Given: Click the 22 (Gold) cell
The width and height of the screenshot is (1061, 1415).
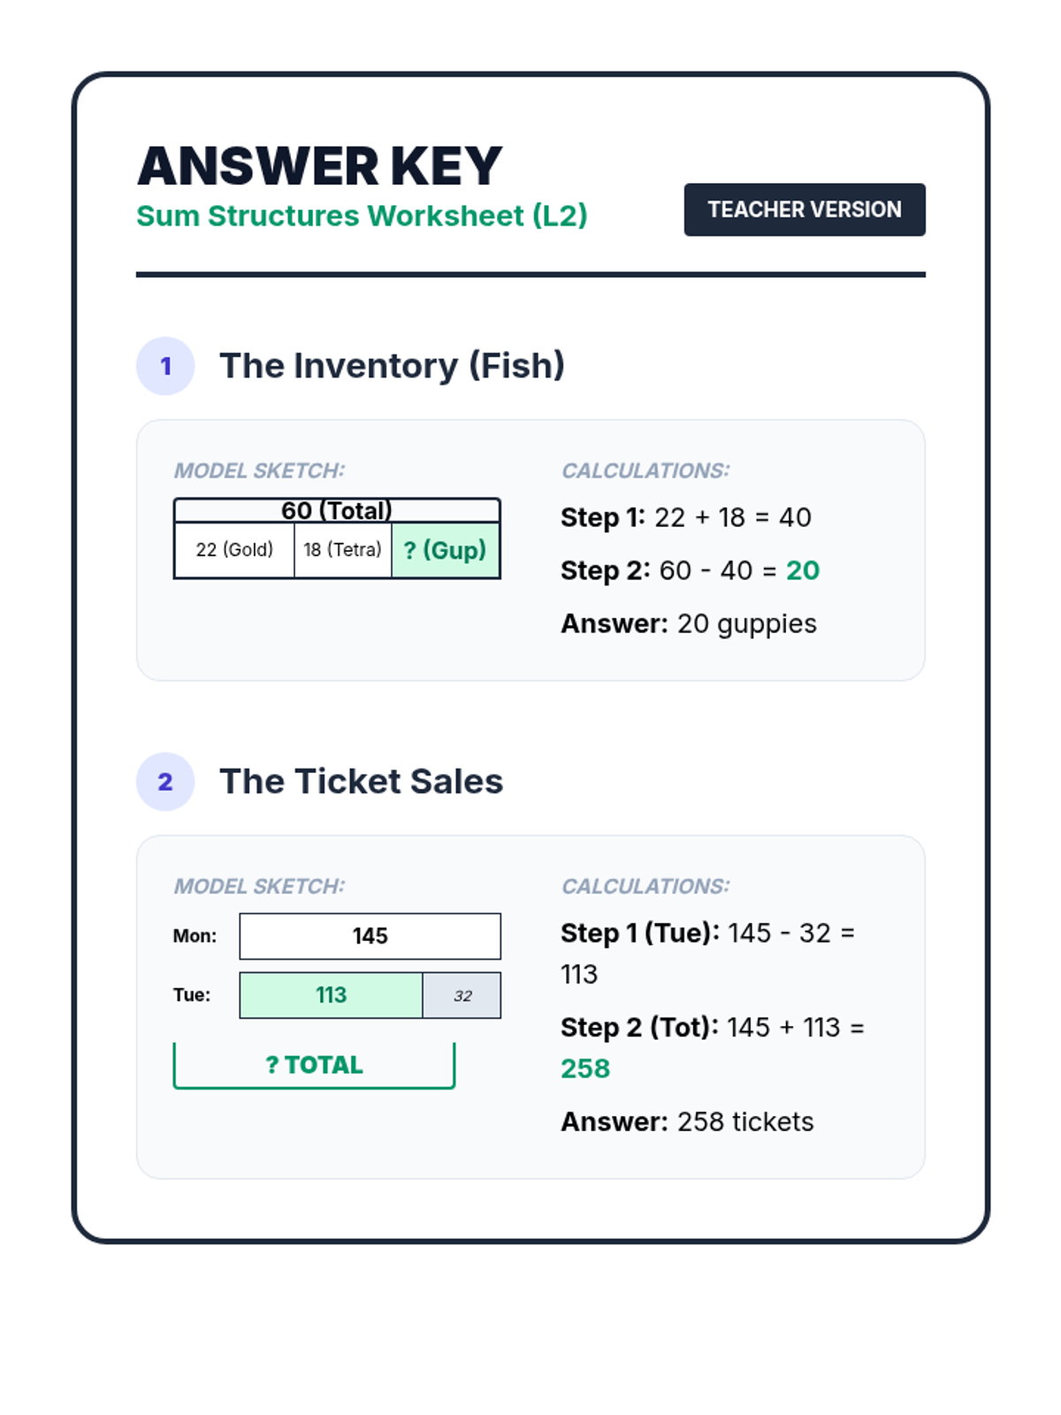Looking at the screenshot, I should (234, 550).
